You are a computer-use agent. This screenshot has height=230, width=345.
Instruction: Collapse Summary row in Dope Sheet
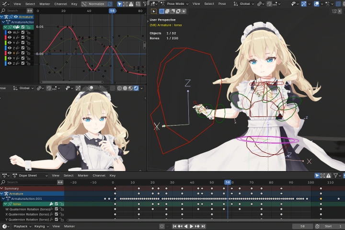click(x=2, y=188)
